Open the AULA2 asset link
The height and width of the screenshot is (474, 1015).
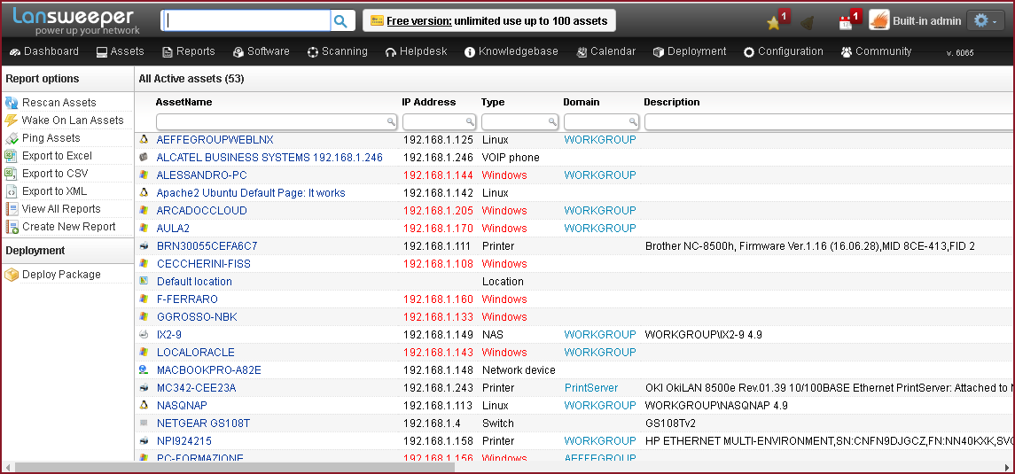coord(173,229)
